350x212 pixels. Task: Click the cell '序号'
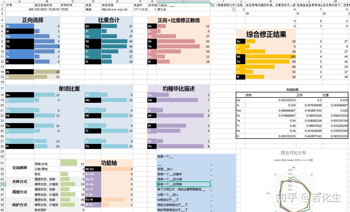coord(20,5)
